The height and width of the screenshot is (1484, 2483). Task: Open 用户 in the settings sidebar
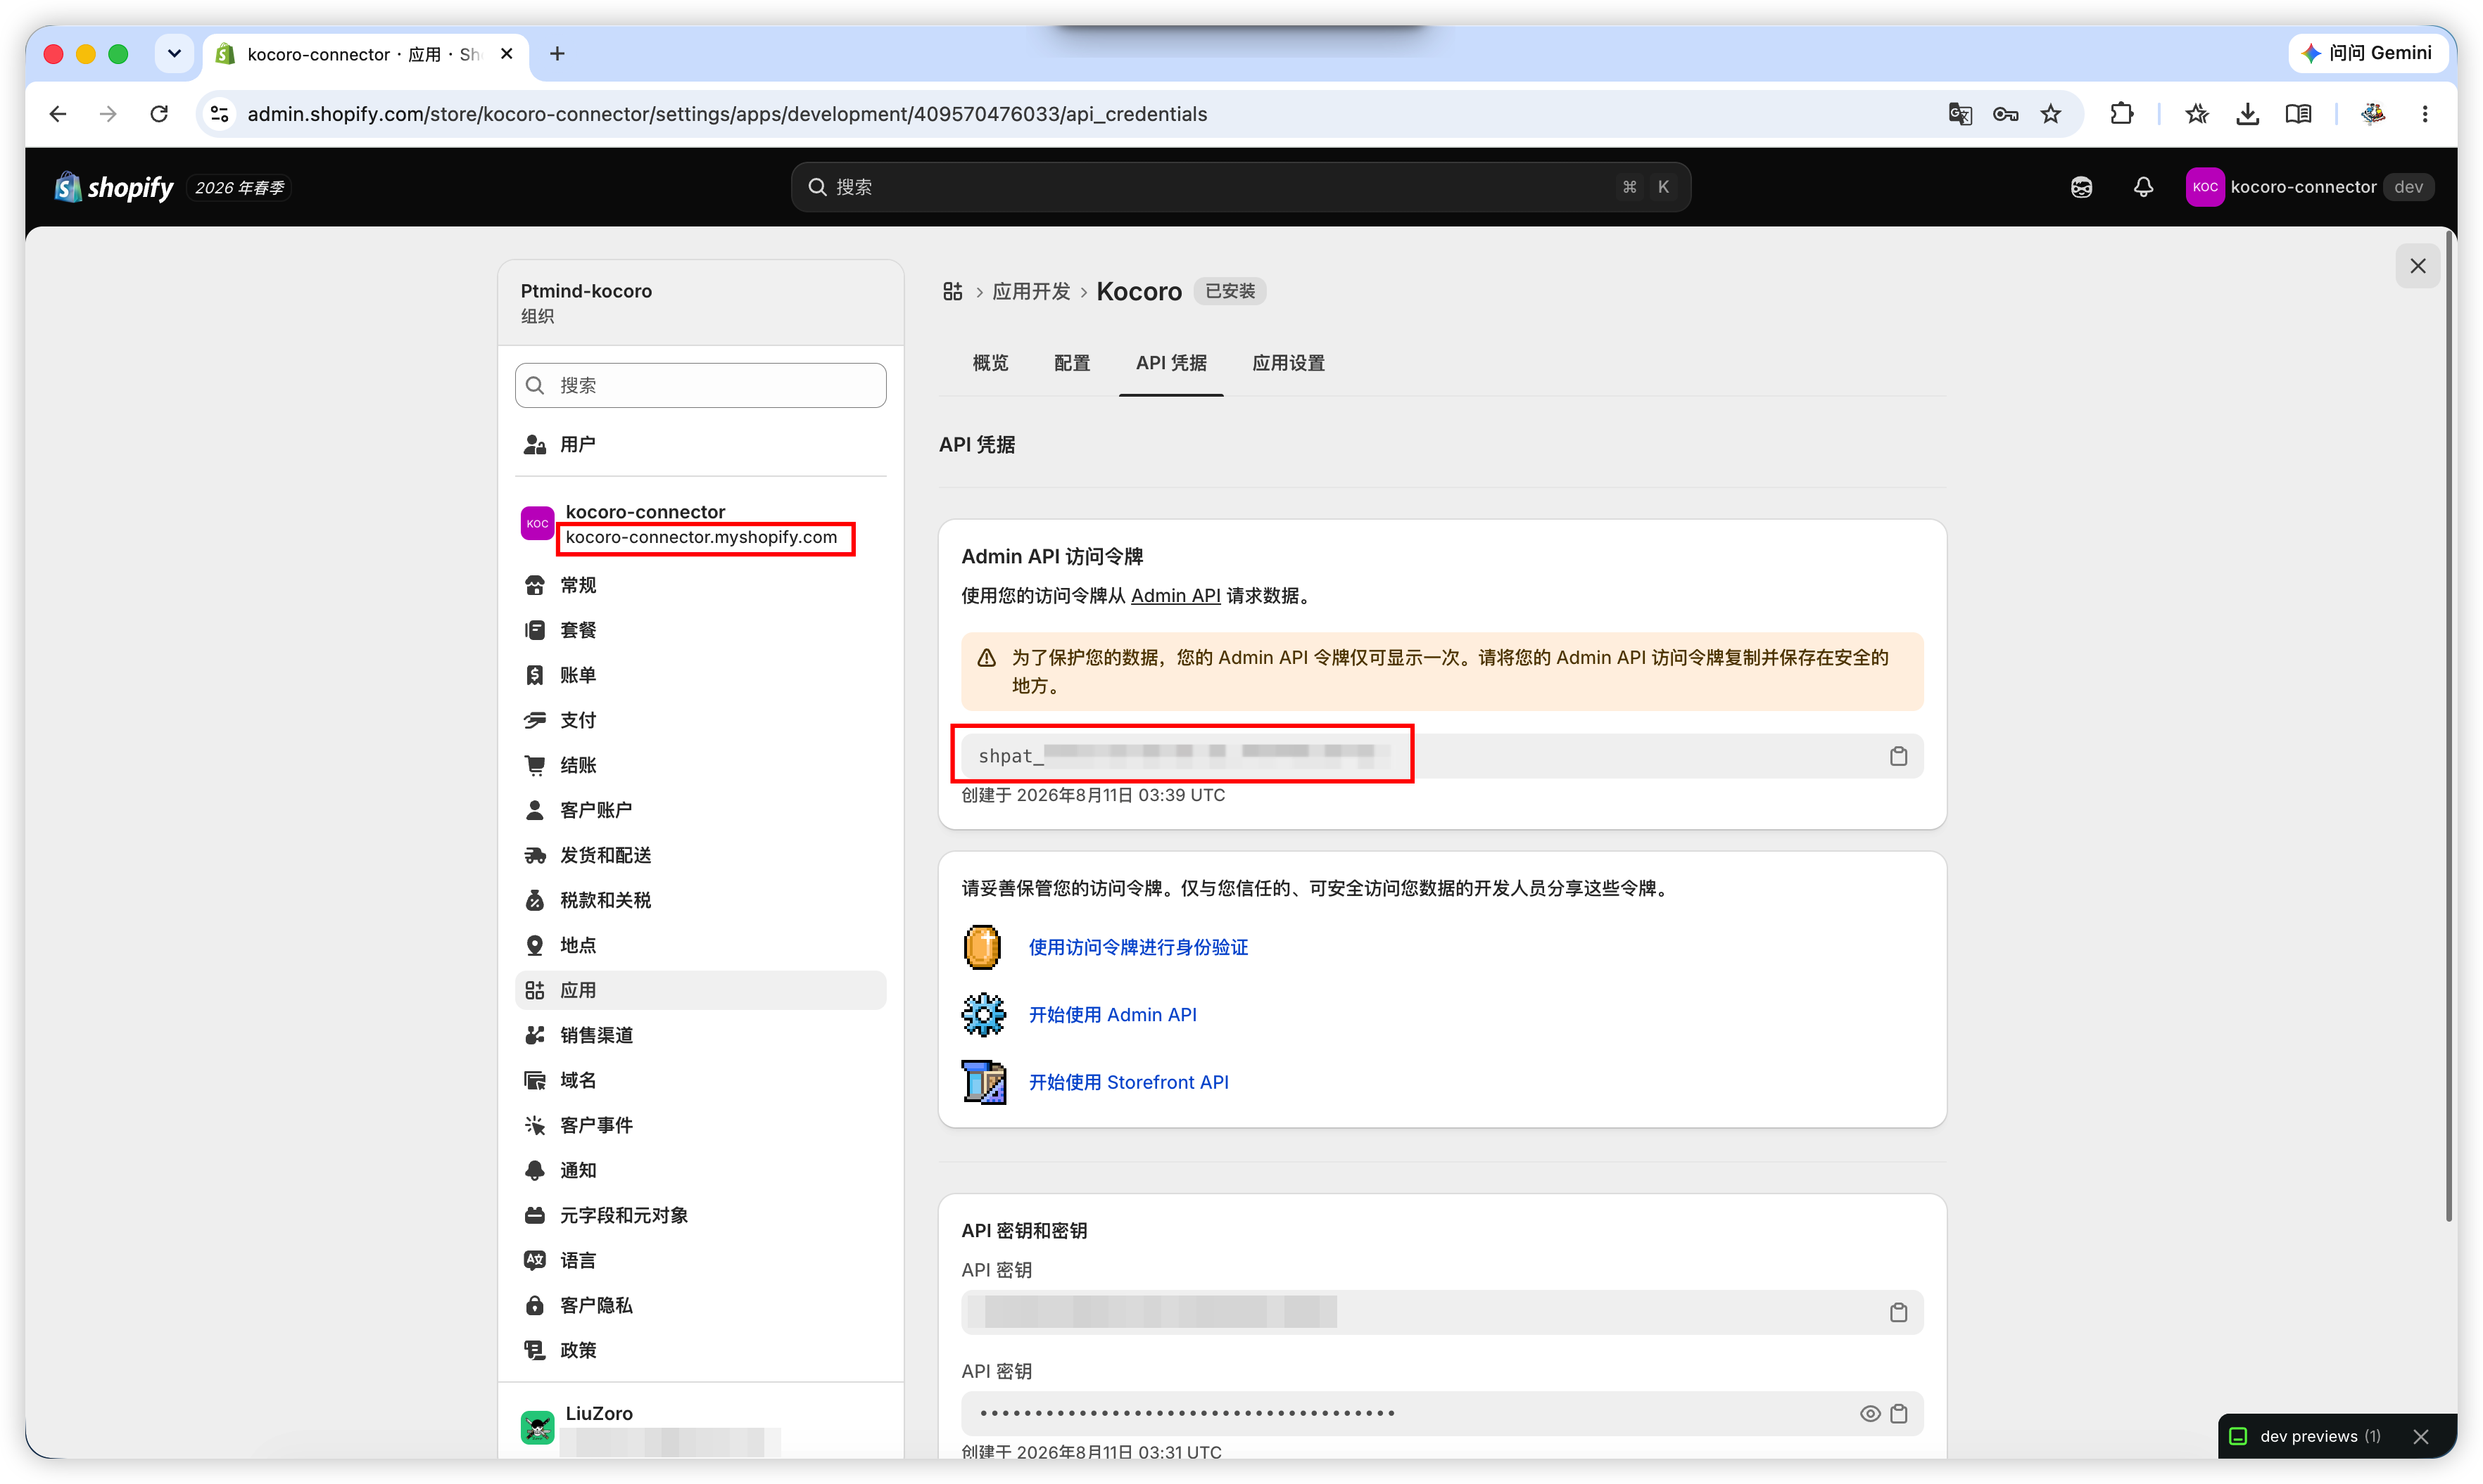(700, 444)
